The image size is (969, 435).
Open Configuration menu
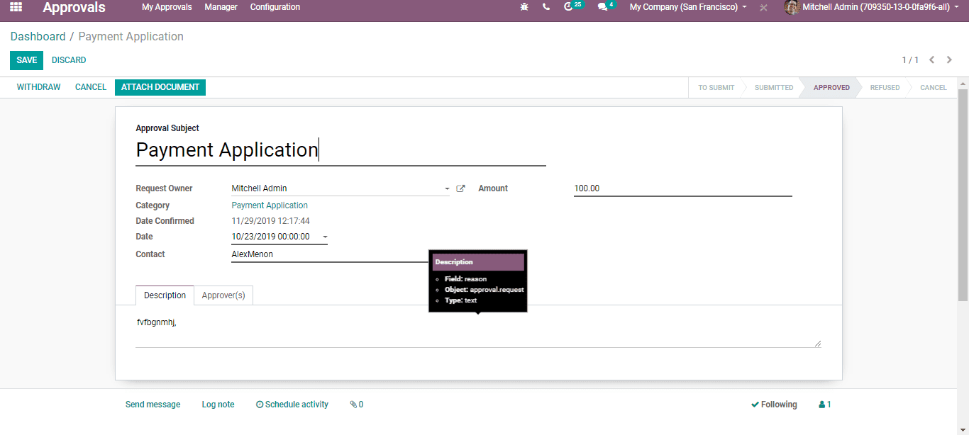point(275,7)
